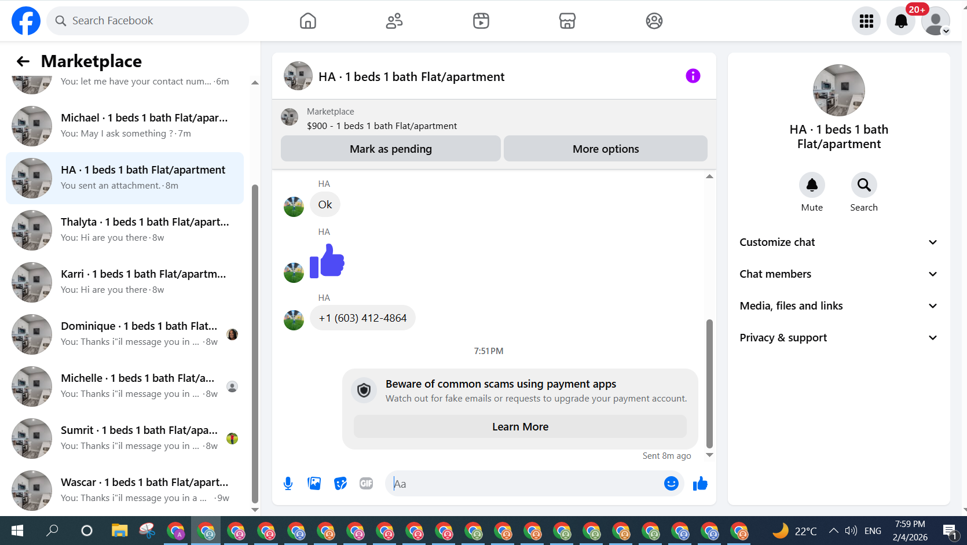967x545 pixels.
Task: Open Windows taskbar search
Action: tap(52, 531)
